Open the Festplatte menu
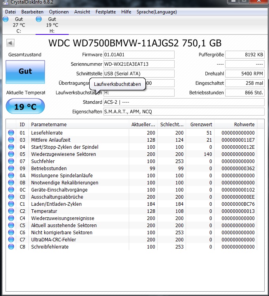Viewport: 269px width, 296px height. pyautogui.click(x=106, y=12)
